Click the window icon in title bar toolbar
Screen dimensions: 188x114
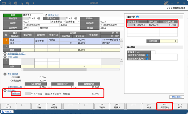[x=4, y=3]
